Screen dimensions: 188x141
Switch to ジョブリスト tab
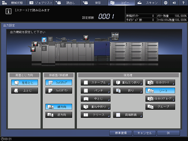click(40, 3)
